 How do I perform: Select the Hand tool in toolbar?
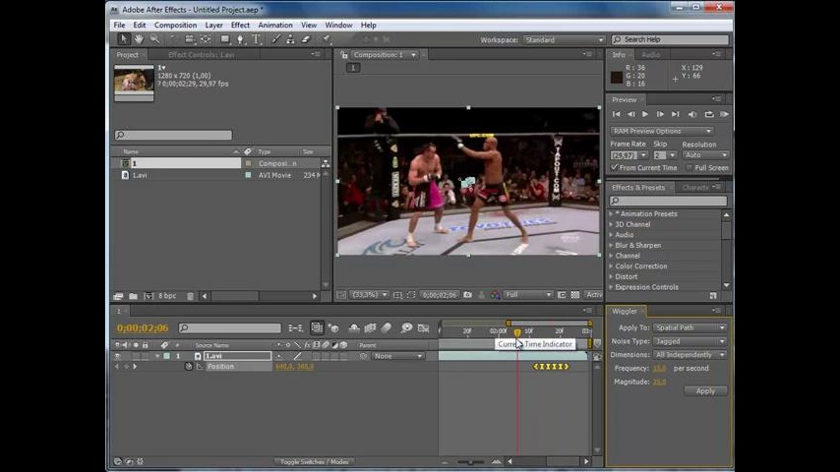click(139, 40)
